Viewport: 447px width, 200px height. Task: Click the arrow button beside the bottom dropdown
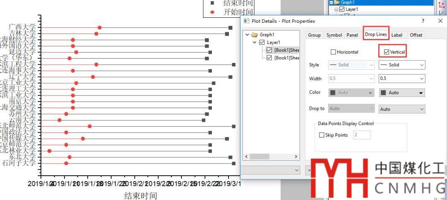309,170
